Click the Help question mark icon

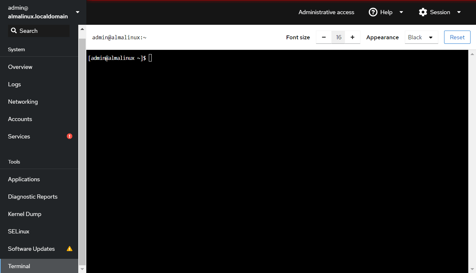(373, 12)
